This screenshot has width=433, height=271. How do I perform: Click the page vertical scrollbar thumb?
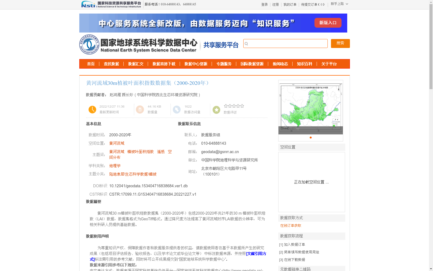point(431,47)
